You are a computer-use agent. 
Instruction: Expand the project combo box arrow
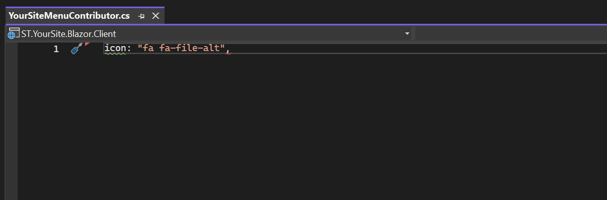coord(407,33)
